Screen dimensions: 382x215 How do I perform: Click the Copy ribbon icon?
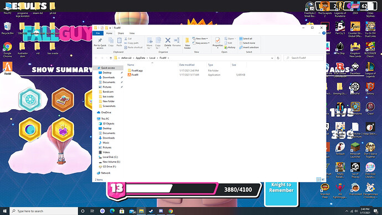pos(111,42)
